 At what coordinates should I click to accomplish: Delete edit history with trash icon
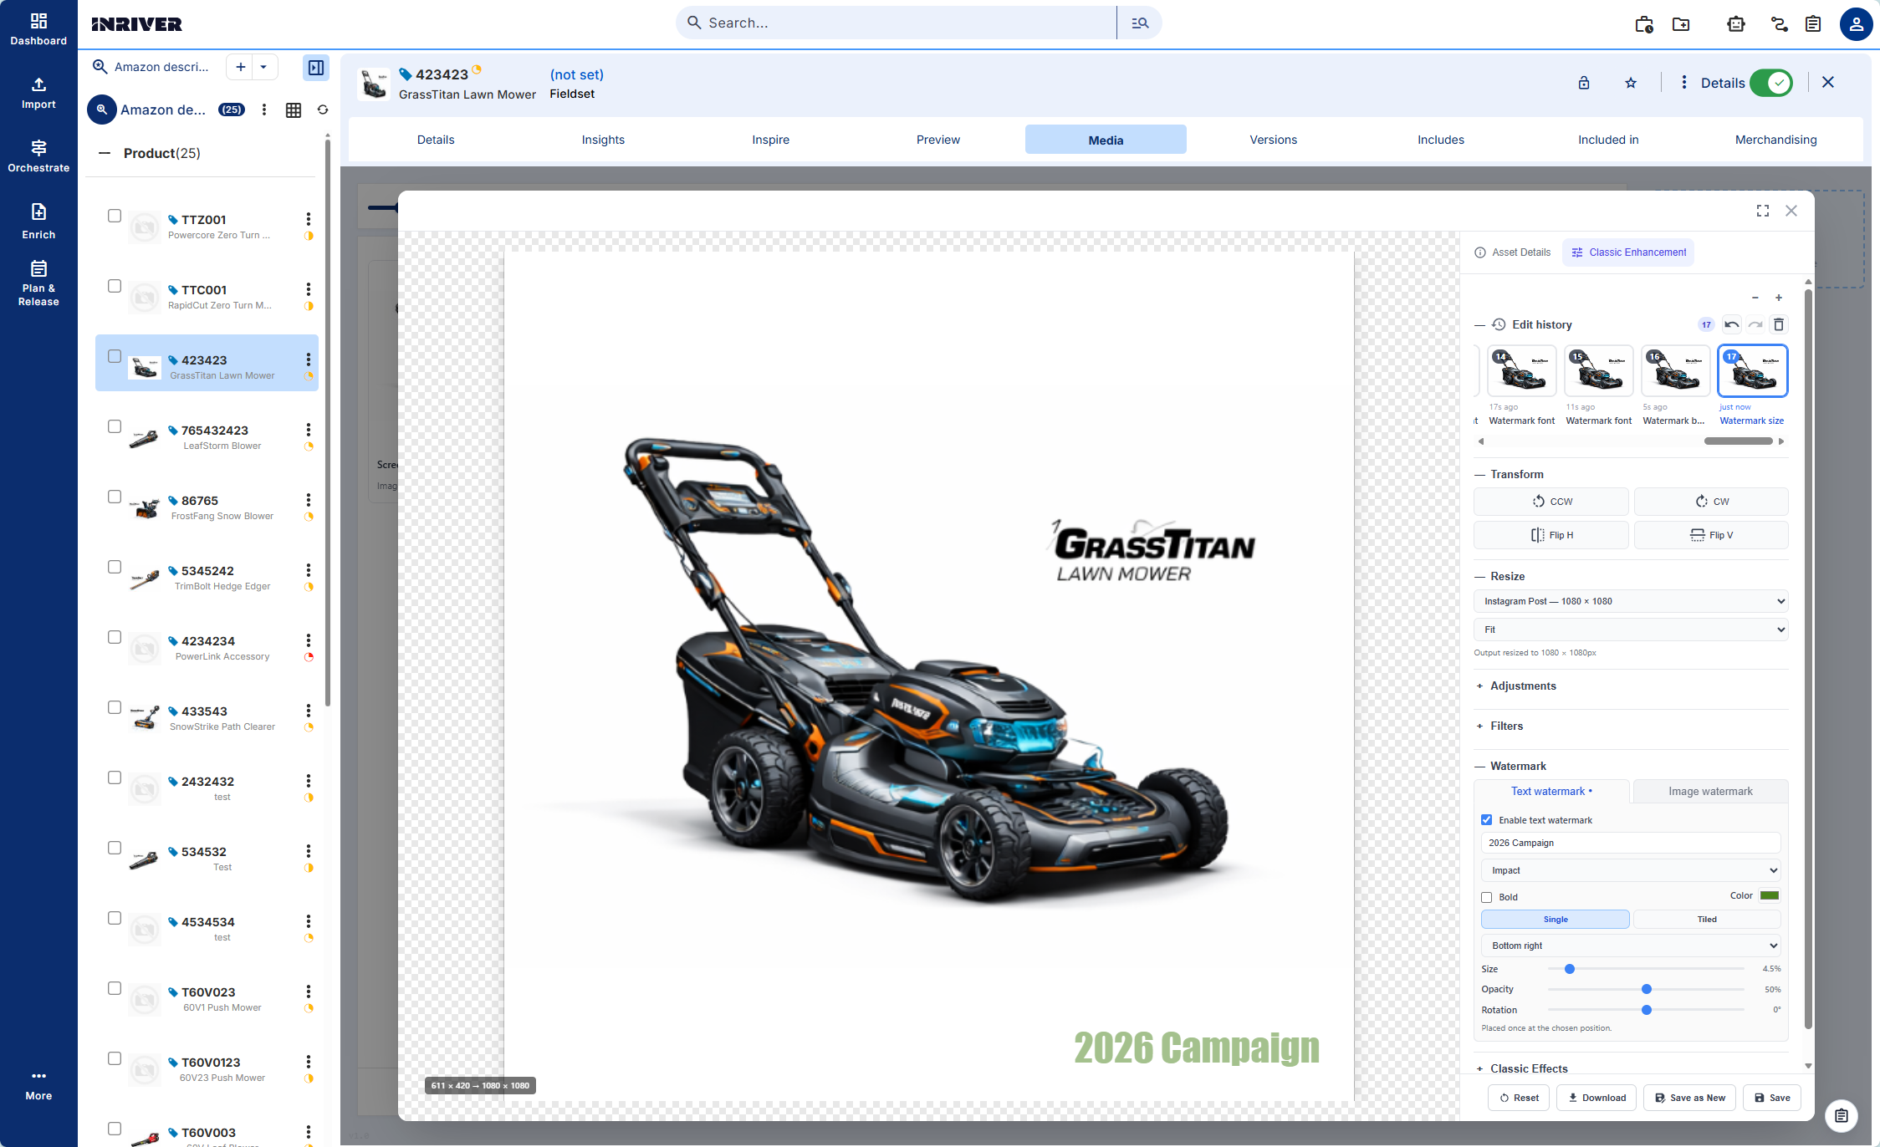(x=1779, y=324)
